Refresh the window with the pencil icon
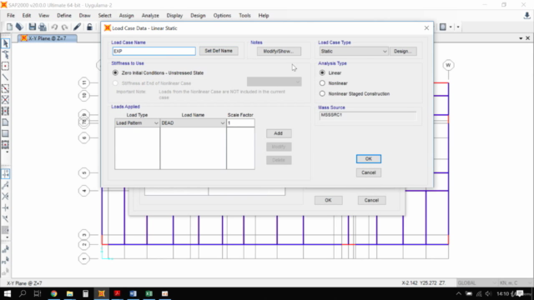534x300 pixels. pyautogui.click(x=77, y=27)
